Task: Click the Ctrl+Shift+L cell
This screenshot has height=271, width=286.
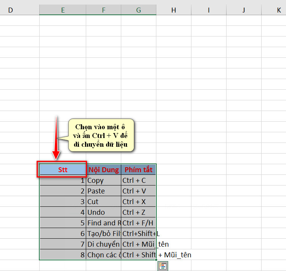Action: (138, 233)
